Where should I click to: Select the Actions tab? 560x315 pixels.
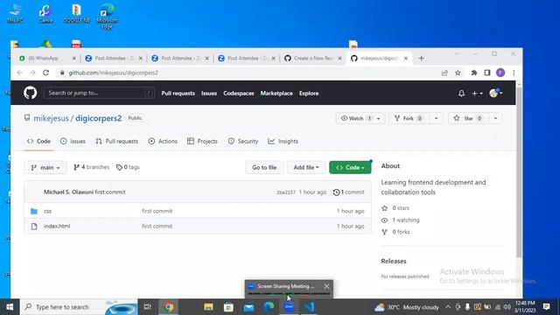163,142
